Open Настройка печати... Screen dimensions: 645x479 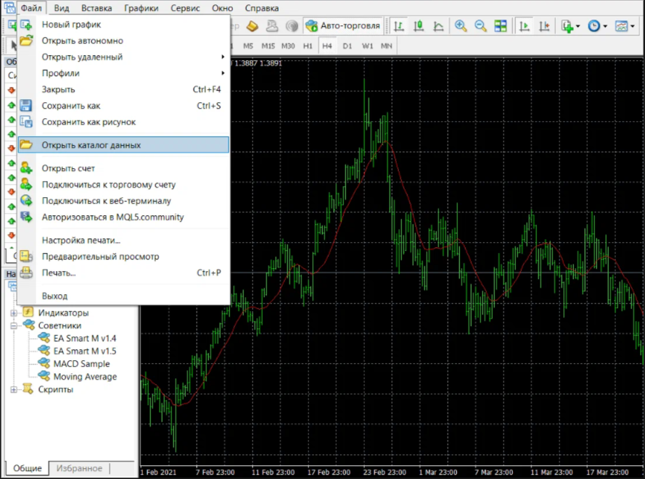[x=123, y=241]
